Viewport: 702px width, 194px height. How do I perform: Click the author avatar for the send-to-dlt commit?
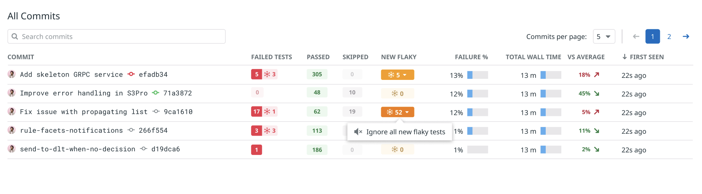[12, 149]
